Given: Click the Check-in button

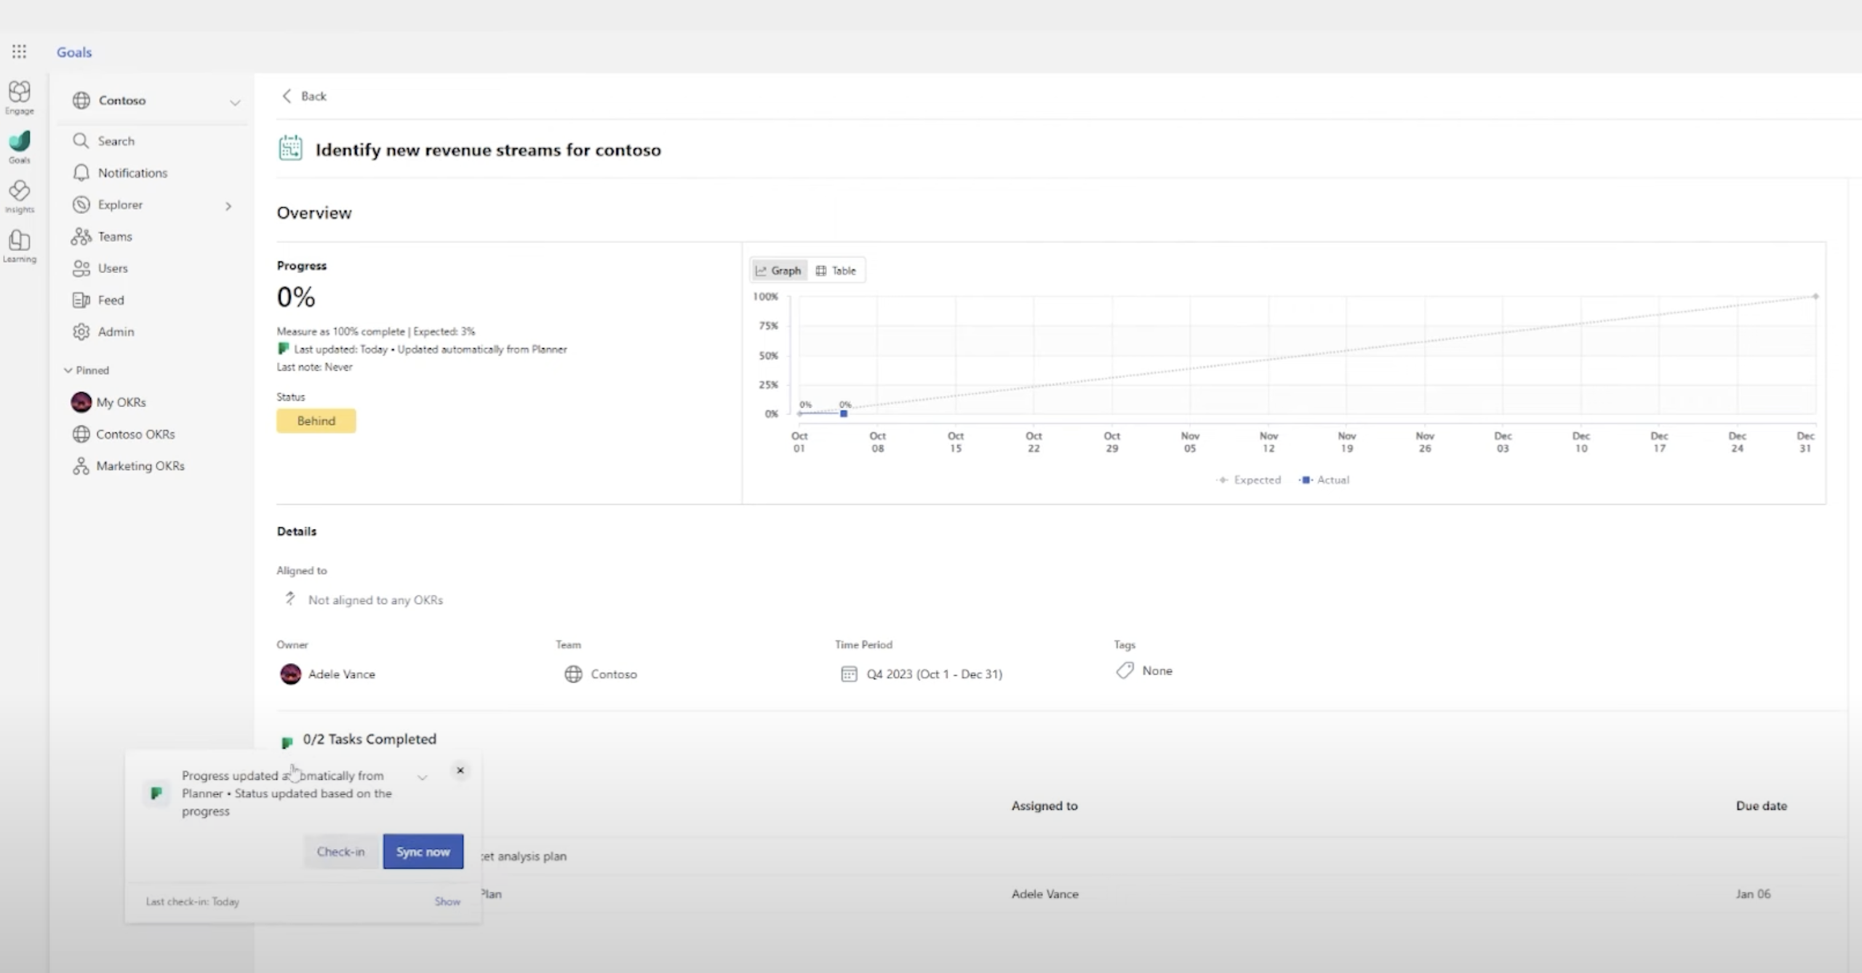Looking at the screenshot, I should (340, 852).
